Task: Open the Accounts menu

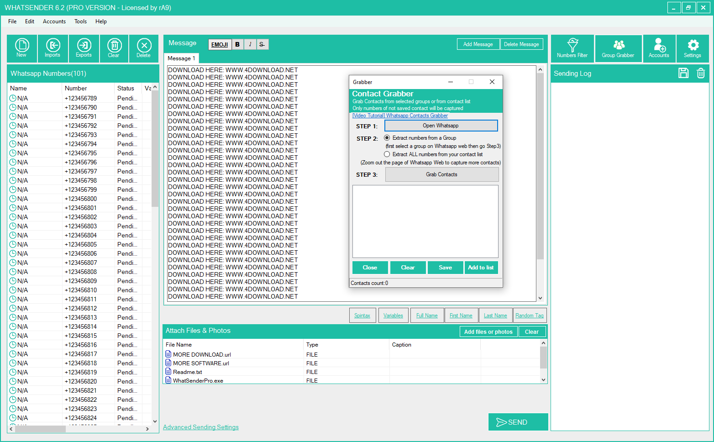Action: (54, 21)
